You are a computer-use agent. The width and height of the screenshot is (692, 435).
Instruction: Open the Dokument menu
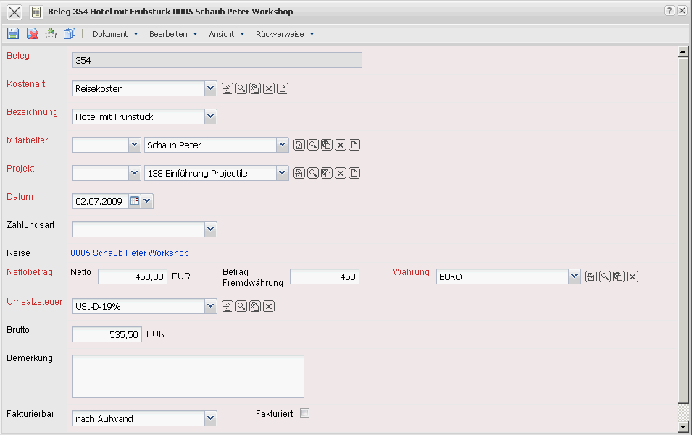pos(115,34)
